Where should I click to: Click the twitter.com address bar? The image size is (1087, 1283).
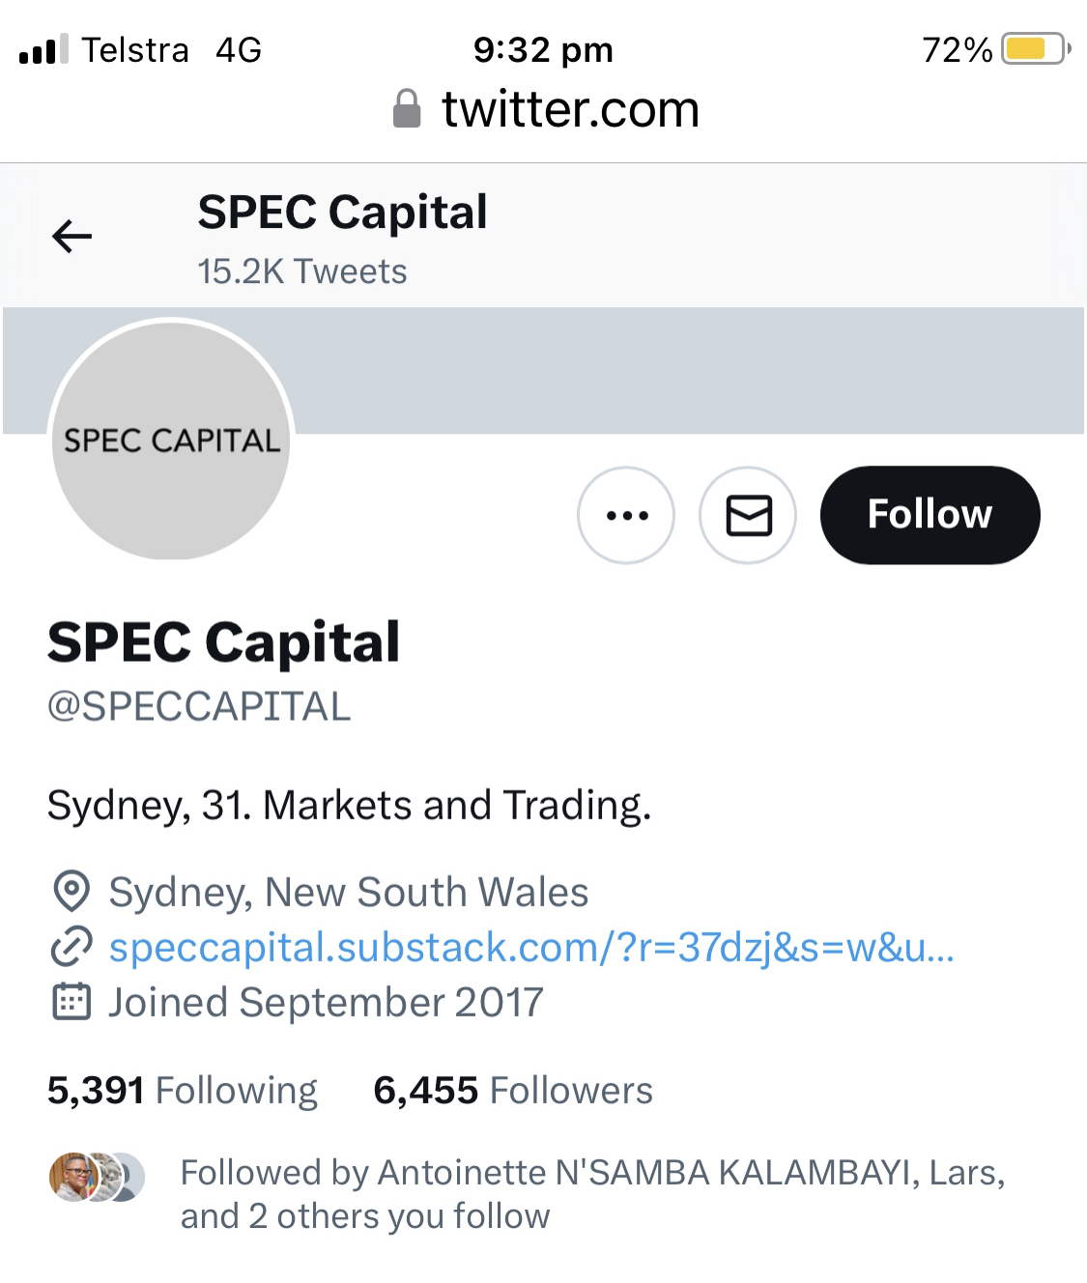(570, 109)
